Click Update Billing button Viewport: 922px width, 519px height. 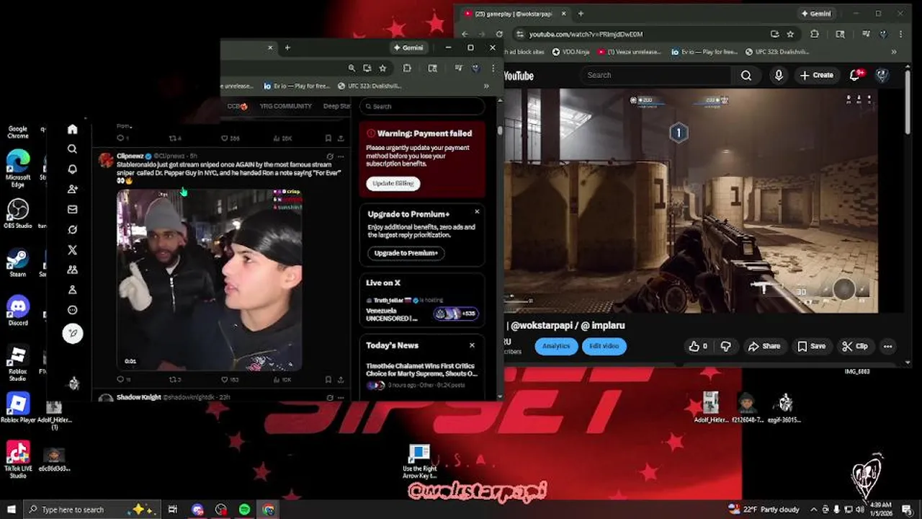(393, 183)
